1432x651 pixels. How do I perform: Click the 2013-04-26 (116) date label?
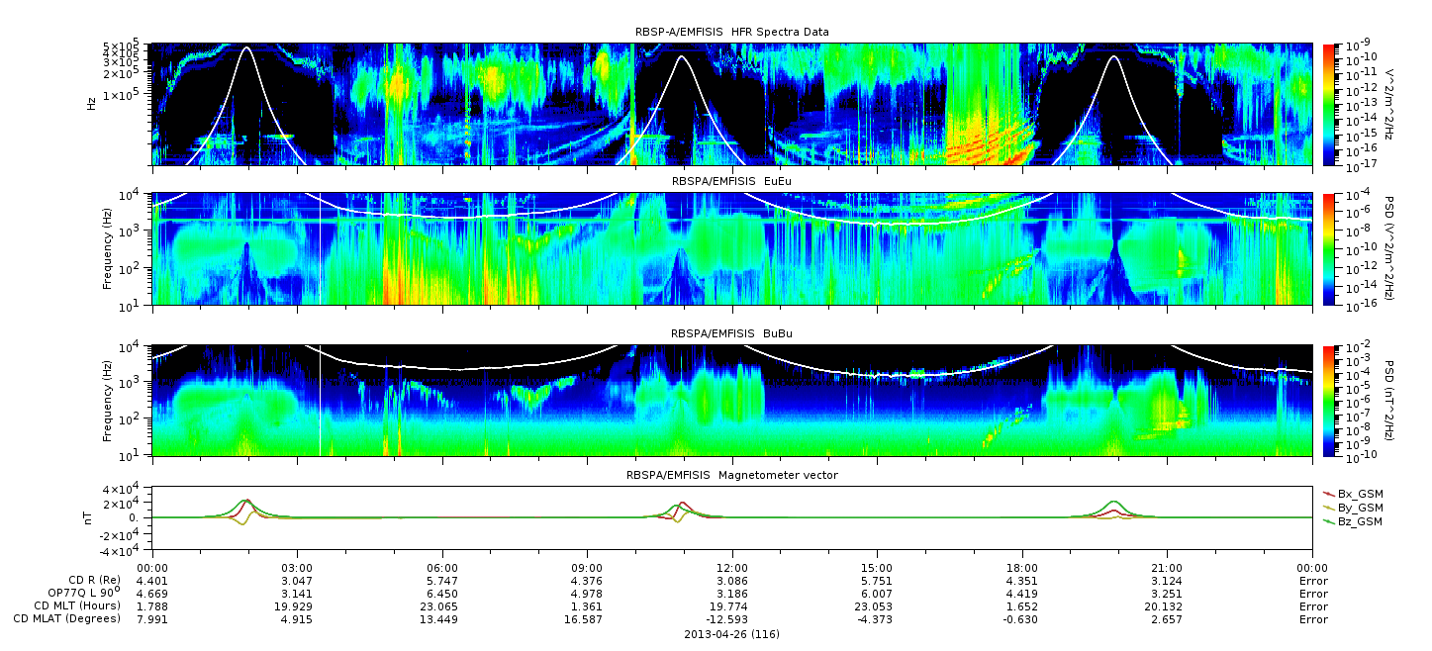pos(731,633)
